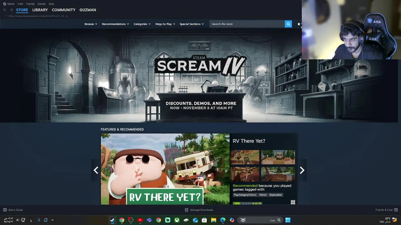The image size is (401, 225).
Task: Open Microsoft Edge from the taskbar
Action: pos(223,220)
